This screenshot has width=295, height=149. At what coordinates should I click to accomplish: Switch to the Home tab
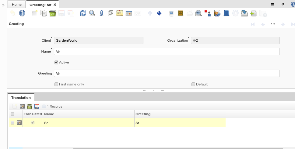tap(17, 5)
